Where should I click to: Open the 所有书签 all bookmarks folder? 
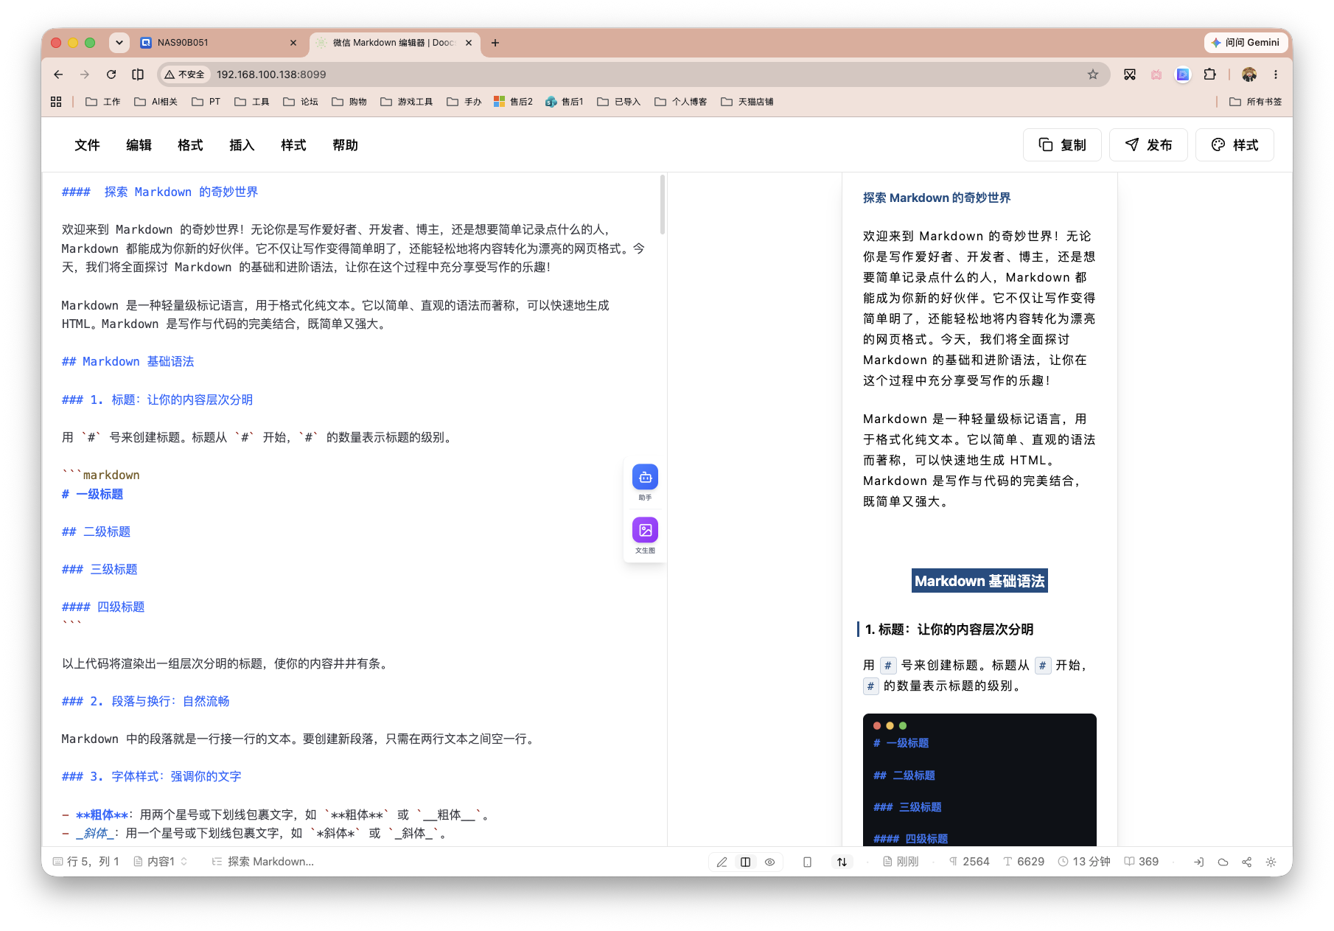[x=1256, y=102]
